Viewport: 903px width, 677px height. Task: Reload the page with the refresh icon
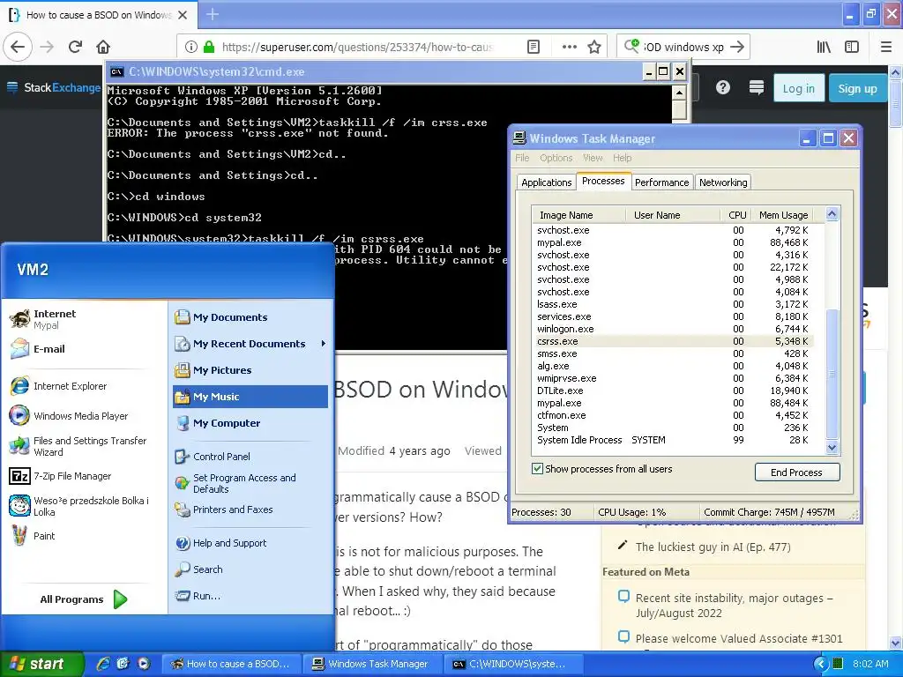[x=75, y=47]
